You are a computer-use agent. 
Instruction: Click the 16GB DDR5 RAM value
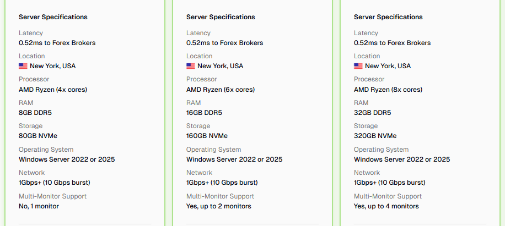204,113
